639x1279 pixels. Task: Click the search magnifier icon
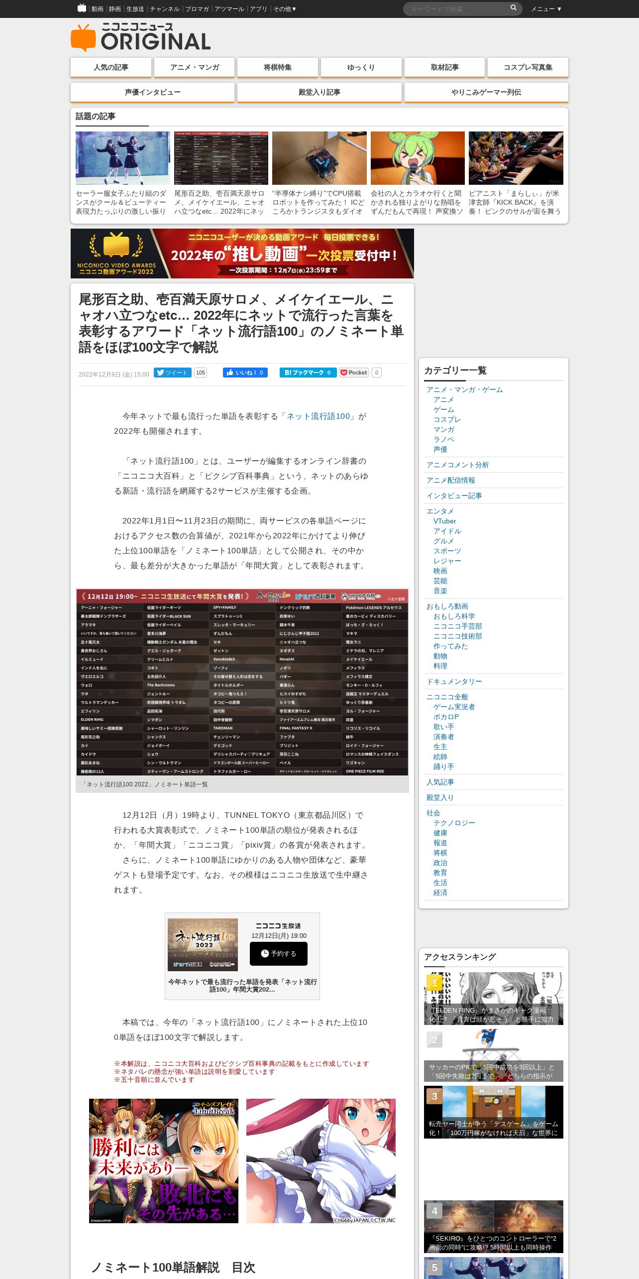tap(513, 8)
